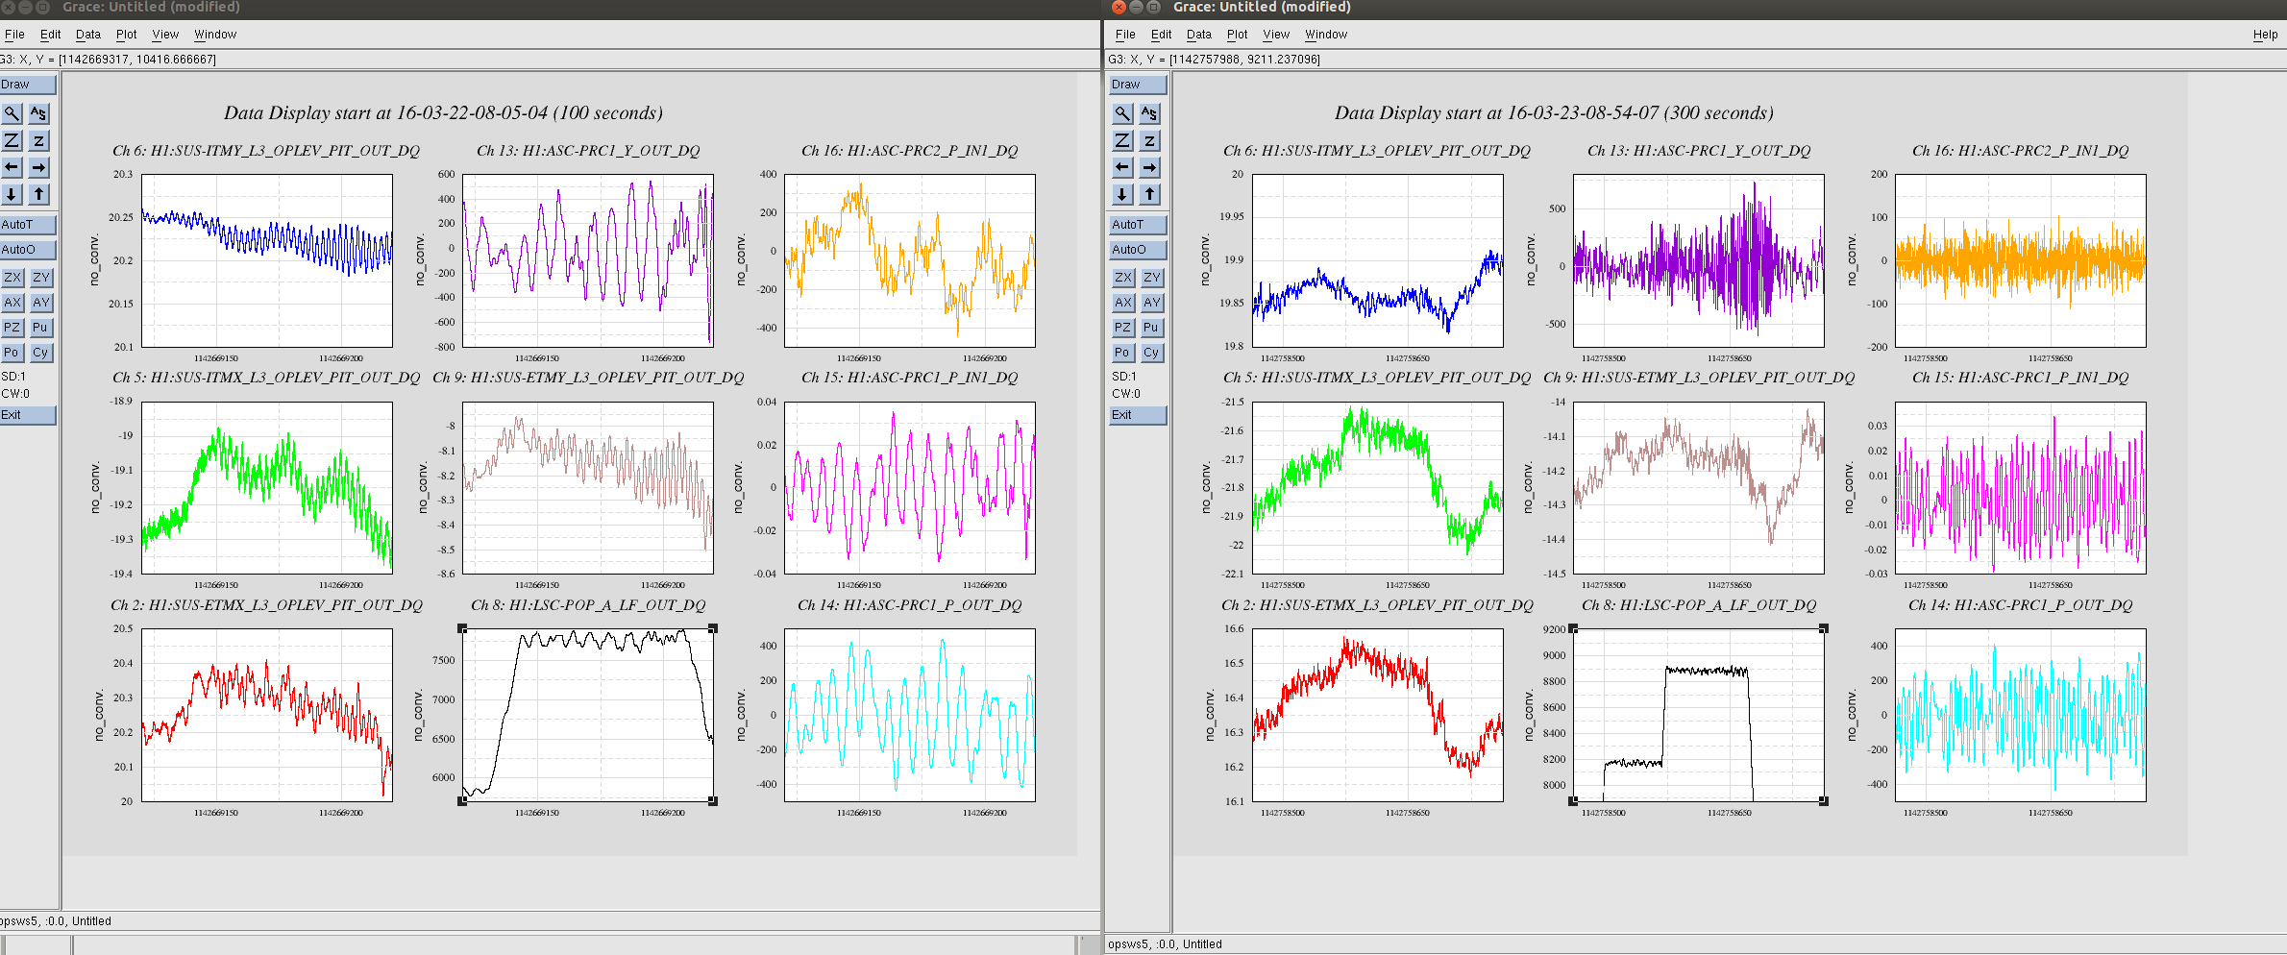The width and height of the screenshot is (2287, 955).
Task: Click the PZ button in left window
Action: coord(12,328)
